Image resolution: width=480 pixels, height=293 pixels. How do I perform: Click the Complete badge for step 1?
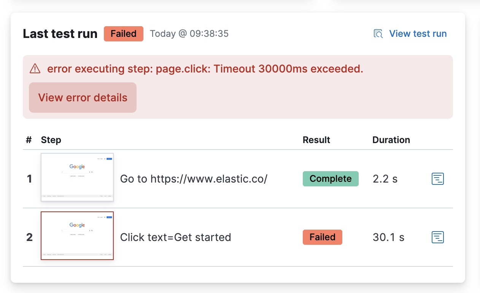click(330, 178)
